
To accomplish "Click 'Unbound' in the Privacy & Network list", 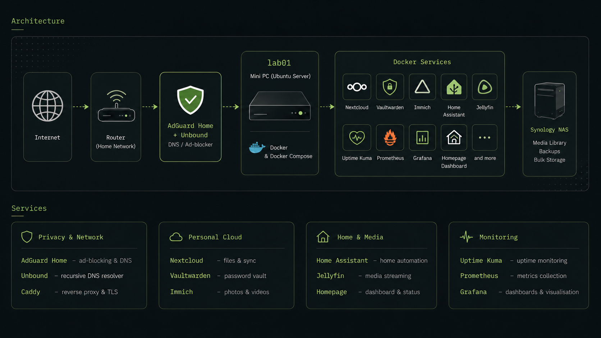I will (35, 276).
